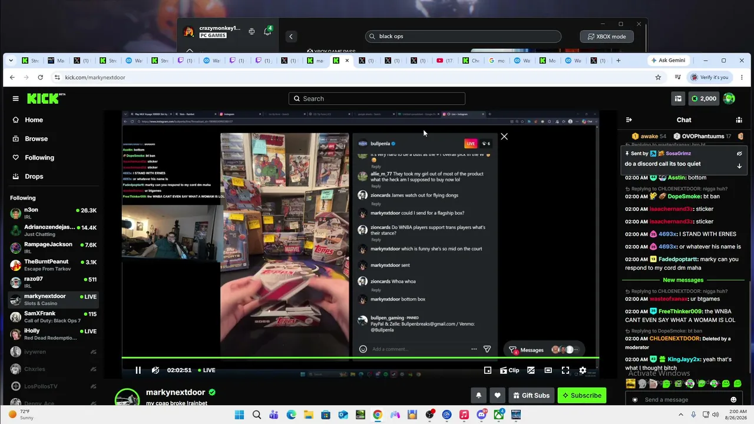
Task: Open TheBurntPeanut channel from Following list
Action: 54,265
